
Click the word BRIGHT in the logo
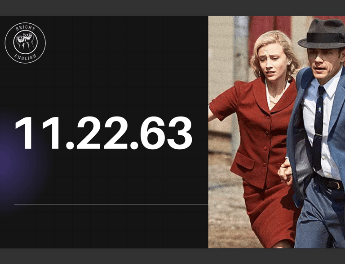tap(25, 28)
